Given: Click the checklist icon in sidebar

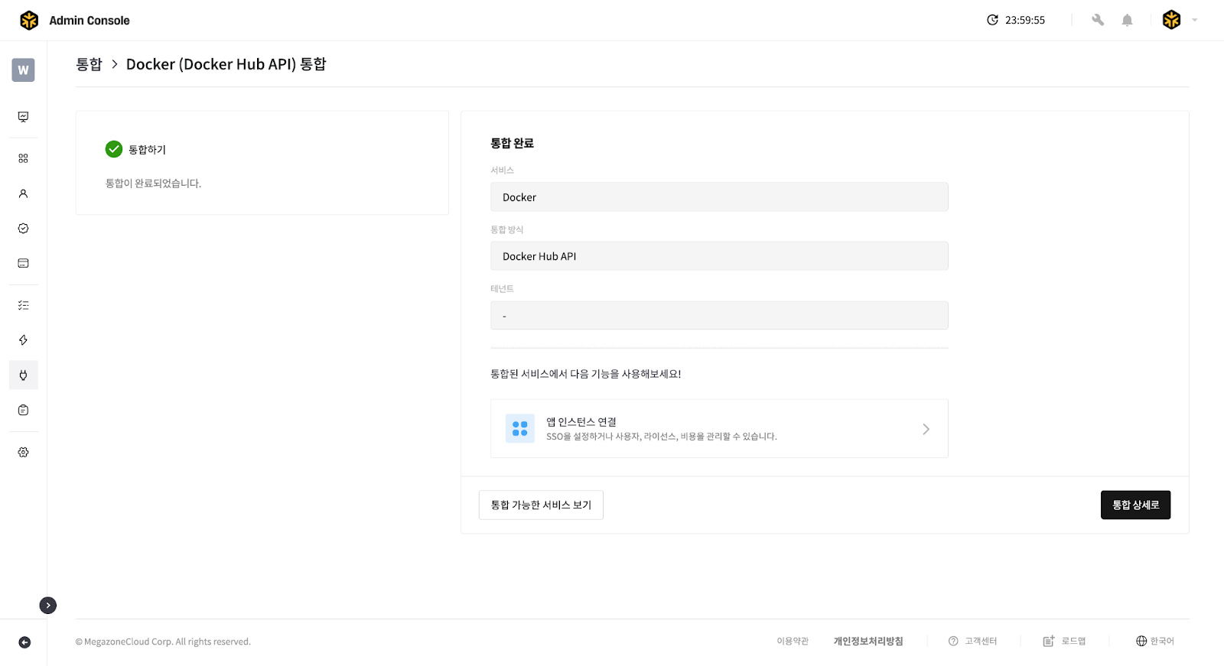Looking at the screenshot, I should (x=23, y=305).
